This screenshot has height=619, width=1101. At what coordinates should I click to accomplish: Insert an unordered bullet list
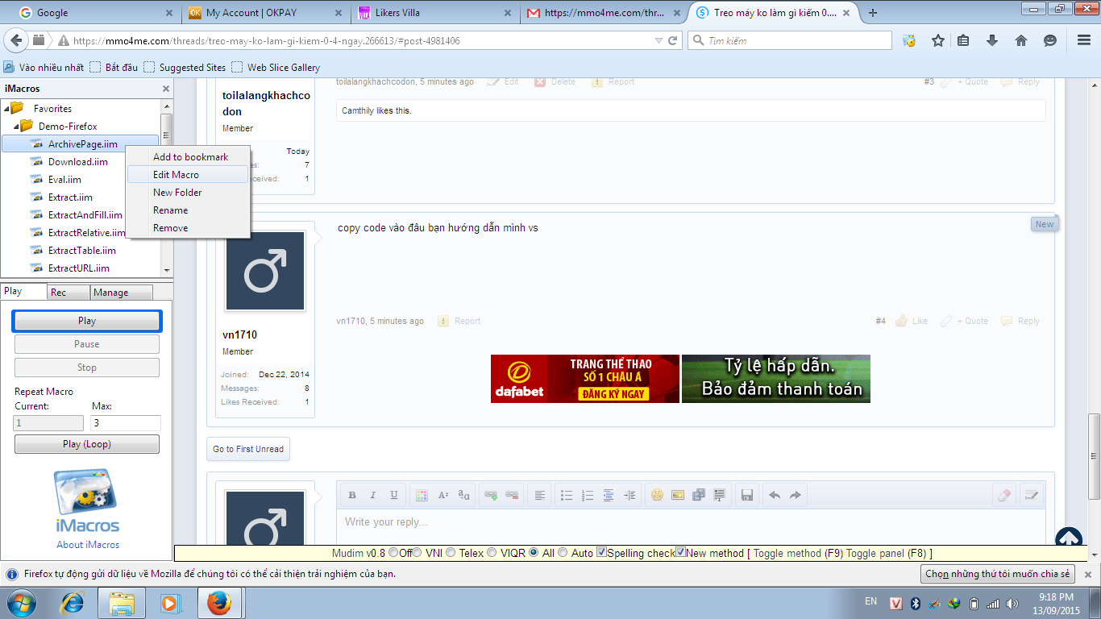point(567,495)
